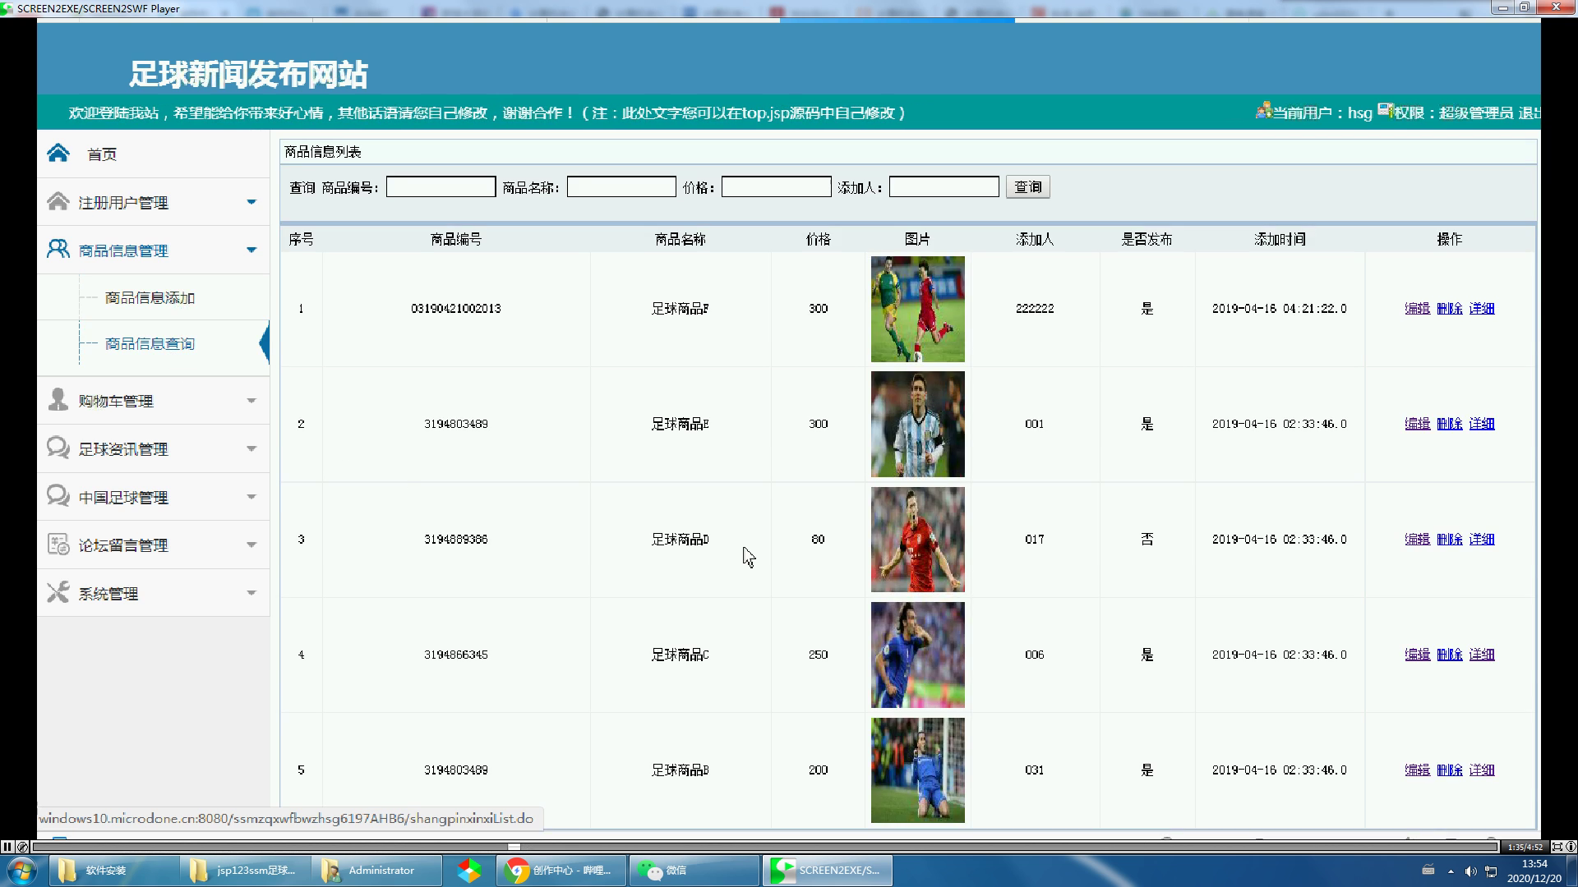Open the Windows Start button
1578x887 pixels.
pos(22,871)
